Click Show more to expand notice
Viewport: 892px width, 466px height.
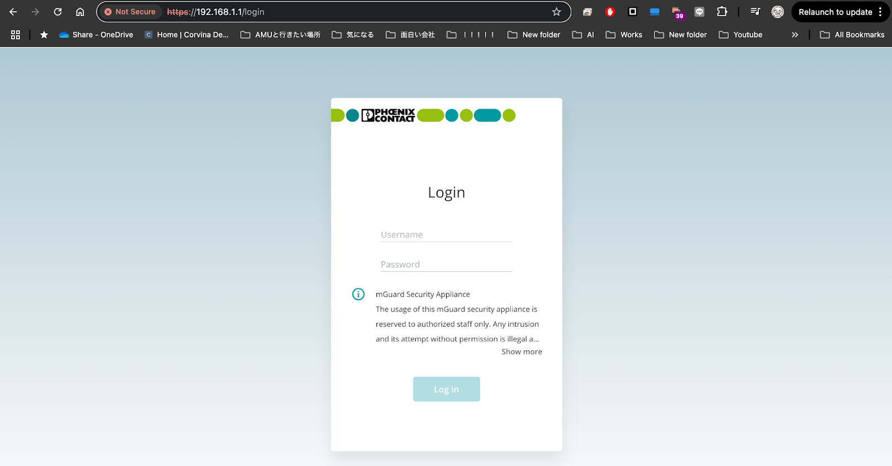click(522, 352)
